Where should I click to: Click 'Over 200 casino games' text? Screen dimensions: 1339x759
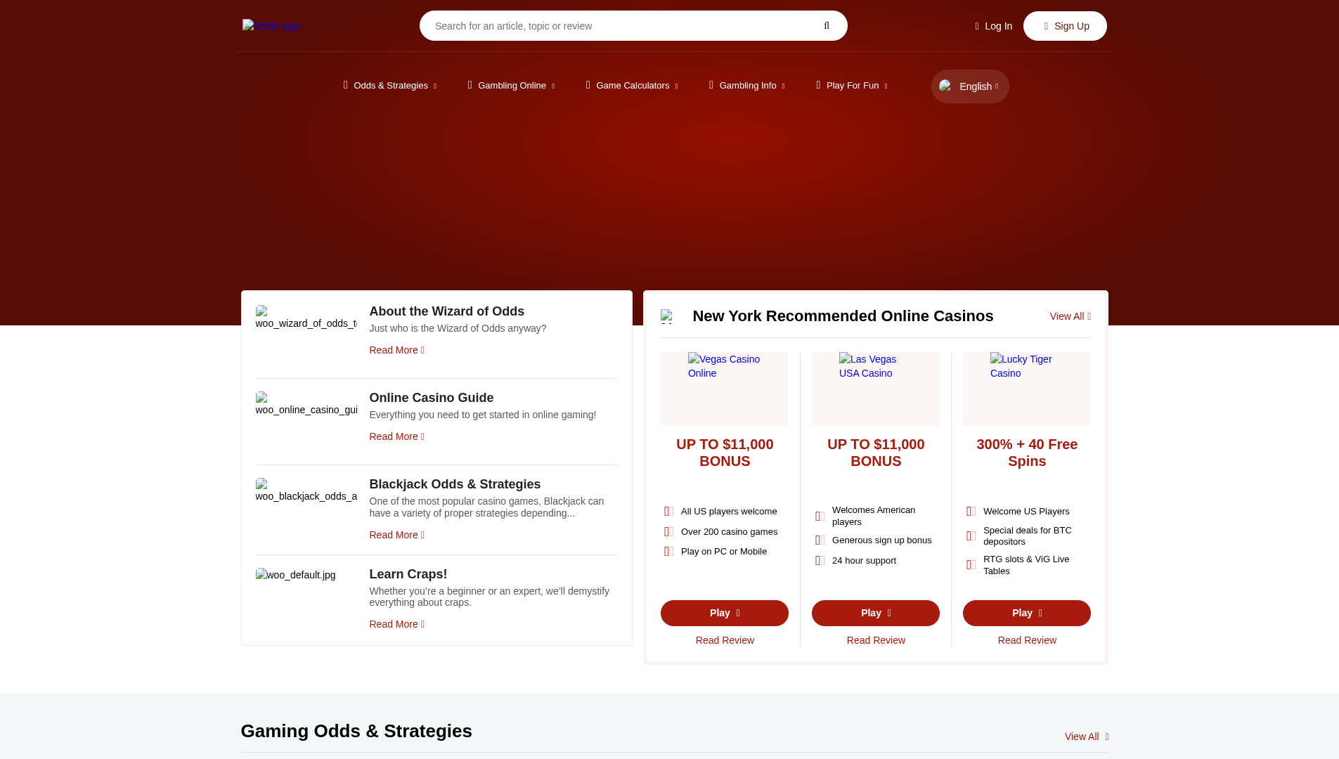(x=729, y=532)
